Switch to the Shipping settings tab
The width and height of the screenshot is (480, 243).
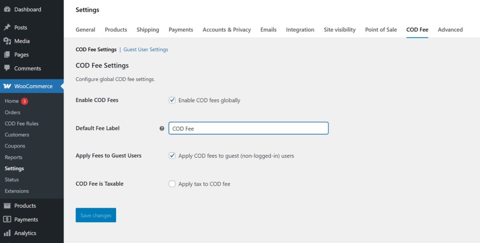click(x=147, y=30)
